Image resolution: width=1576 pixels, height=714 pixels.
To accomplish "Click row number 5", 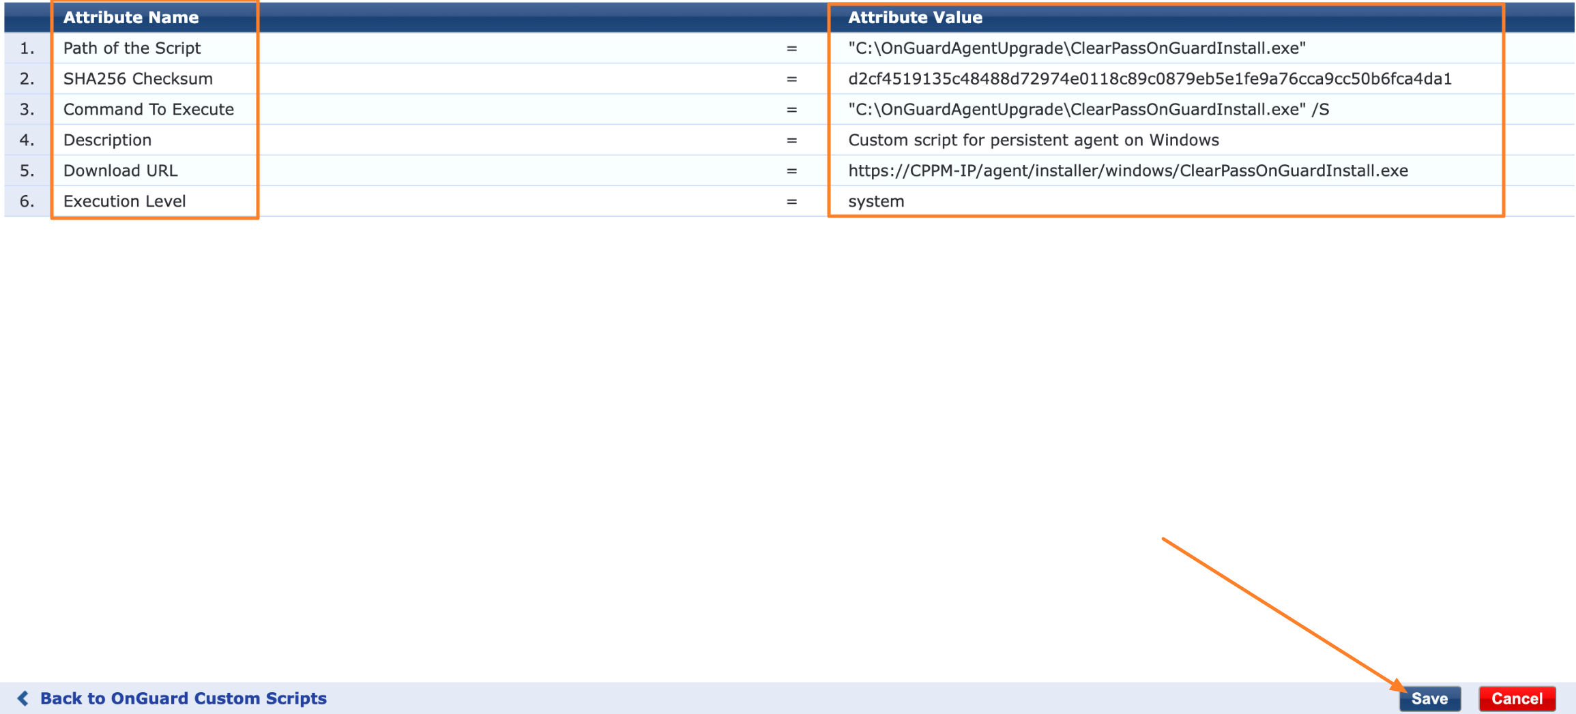I will (x=27, y=171).
